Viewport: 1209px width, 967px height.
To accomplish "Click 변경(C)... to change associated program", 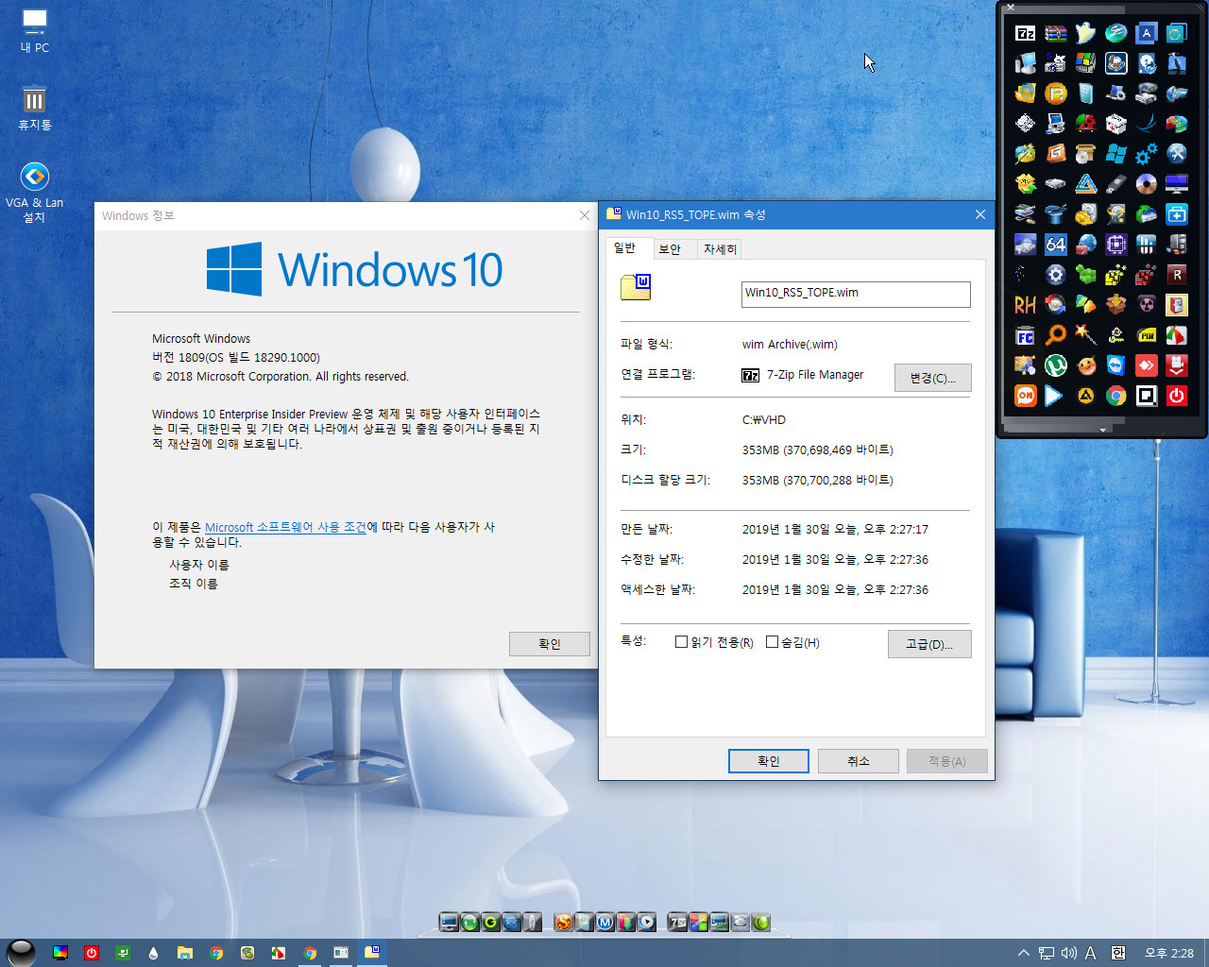I will click(x=932, y=378).
